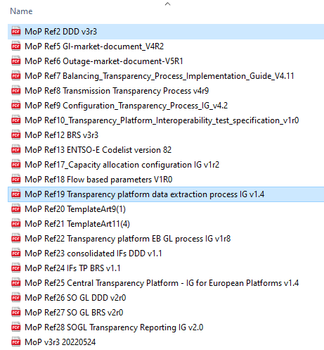Click PDF icon next to MoP Ref12 BRS v3r3
324x350 pixels.
pos(16,135)
